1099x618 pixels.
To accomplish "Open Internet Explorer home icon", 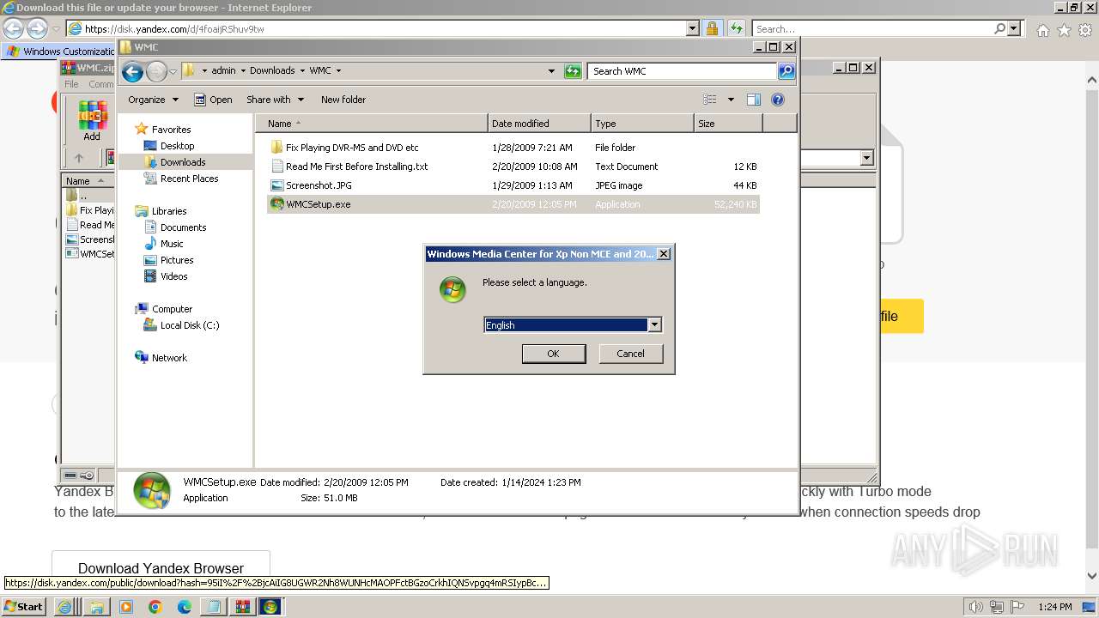I will (x=1042, y=30).
